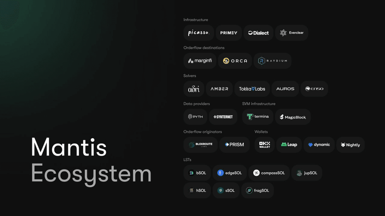Click the termina T icon
385x216 pixels.
[x=250, y=117]
